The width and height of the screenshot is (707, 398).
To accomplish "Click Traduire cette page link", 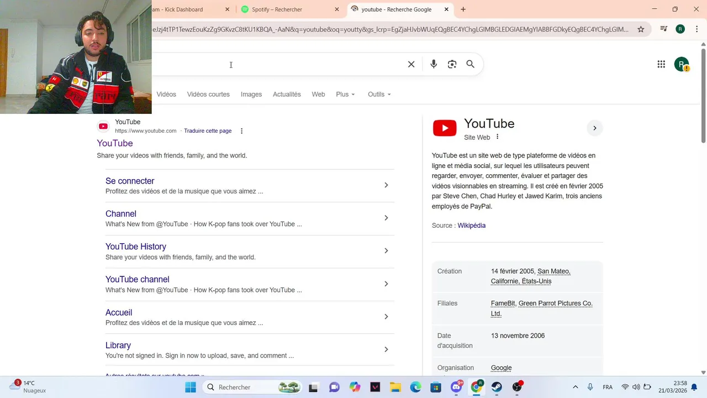I will [208, 131].
